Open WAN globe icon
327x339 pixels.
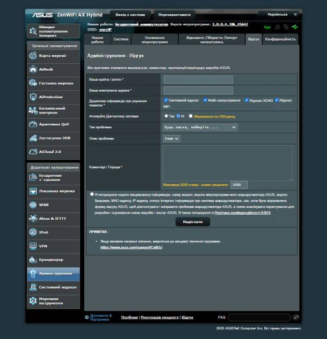coord(33,205)
